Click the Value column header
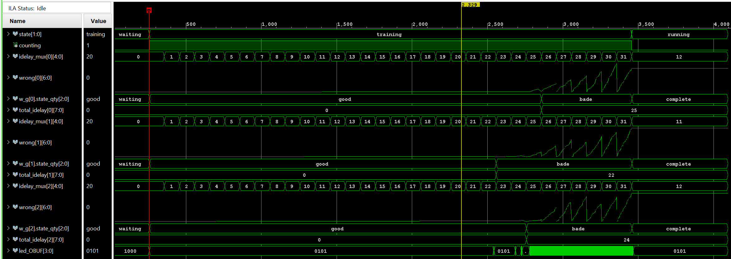731x259 pixels. coord(97,21)
